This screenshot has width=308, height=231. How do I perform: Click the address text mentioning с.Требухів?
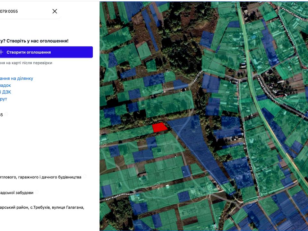coord(42,208)
